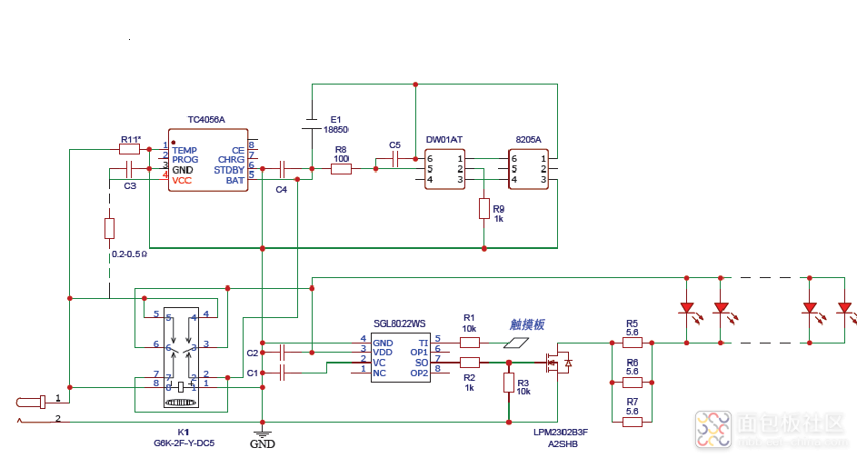Click the 8205A chip label
The height and width of the screenshot is (458, 857).
528,140
